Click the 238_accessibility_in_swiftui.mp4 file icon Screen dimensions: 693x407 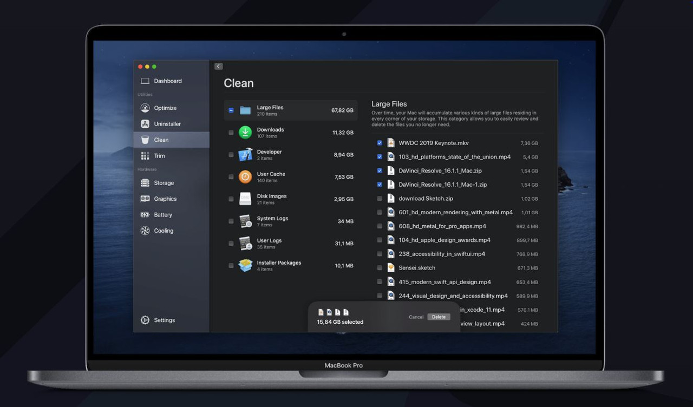coord(391,254)
